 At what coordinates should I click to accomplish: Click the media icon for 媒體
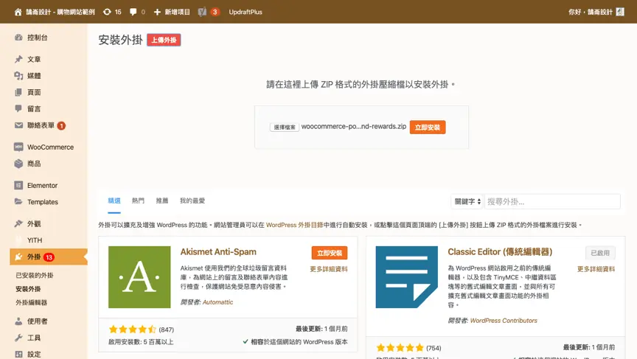pyautogui.click(x=18, y=75)
